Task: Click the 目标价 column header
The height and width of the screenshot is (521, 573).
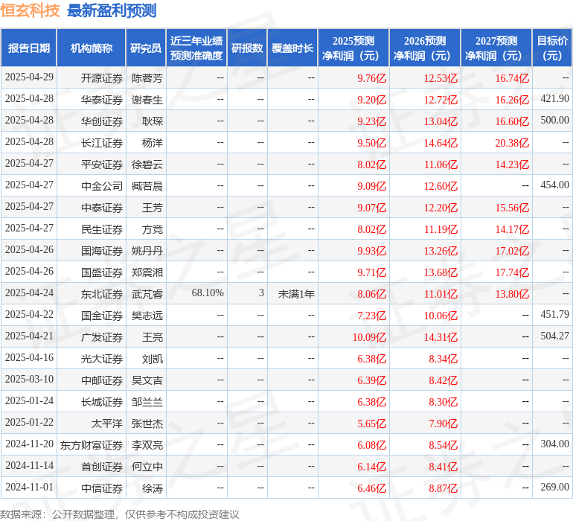Action: pos(552,48)
